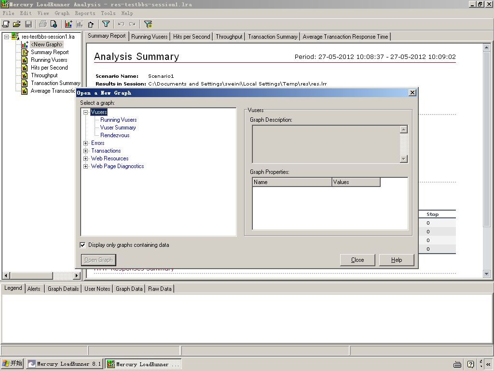Click the Save Session floppy icon

[28, 24]
